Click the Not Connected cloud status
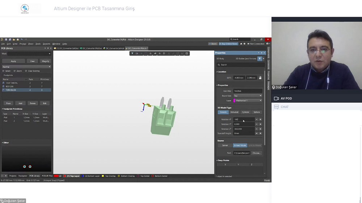Screen dimensions: 362x203 [256, 44]
